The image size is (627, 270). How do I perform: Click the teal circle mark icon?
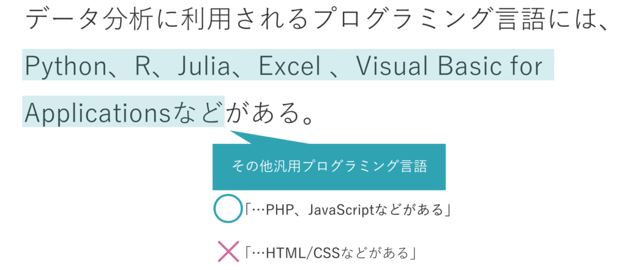tap(228, 208)
